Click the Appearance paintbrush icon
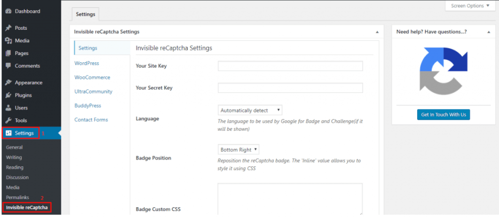The height and width of the screenshot is (218, 499). pos(9,83)
